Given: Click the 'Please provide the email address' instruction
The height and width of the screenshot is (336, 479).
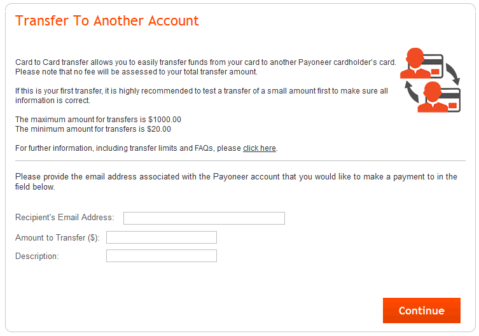Looking at the screenshot, I should pos(236,181).
